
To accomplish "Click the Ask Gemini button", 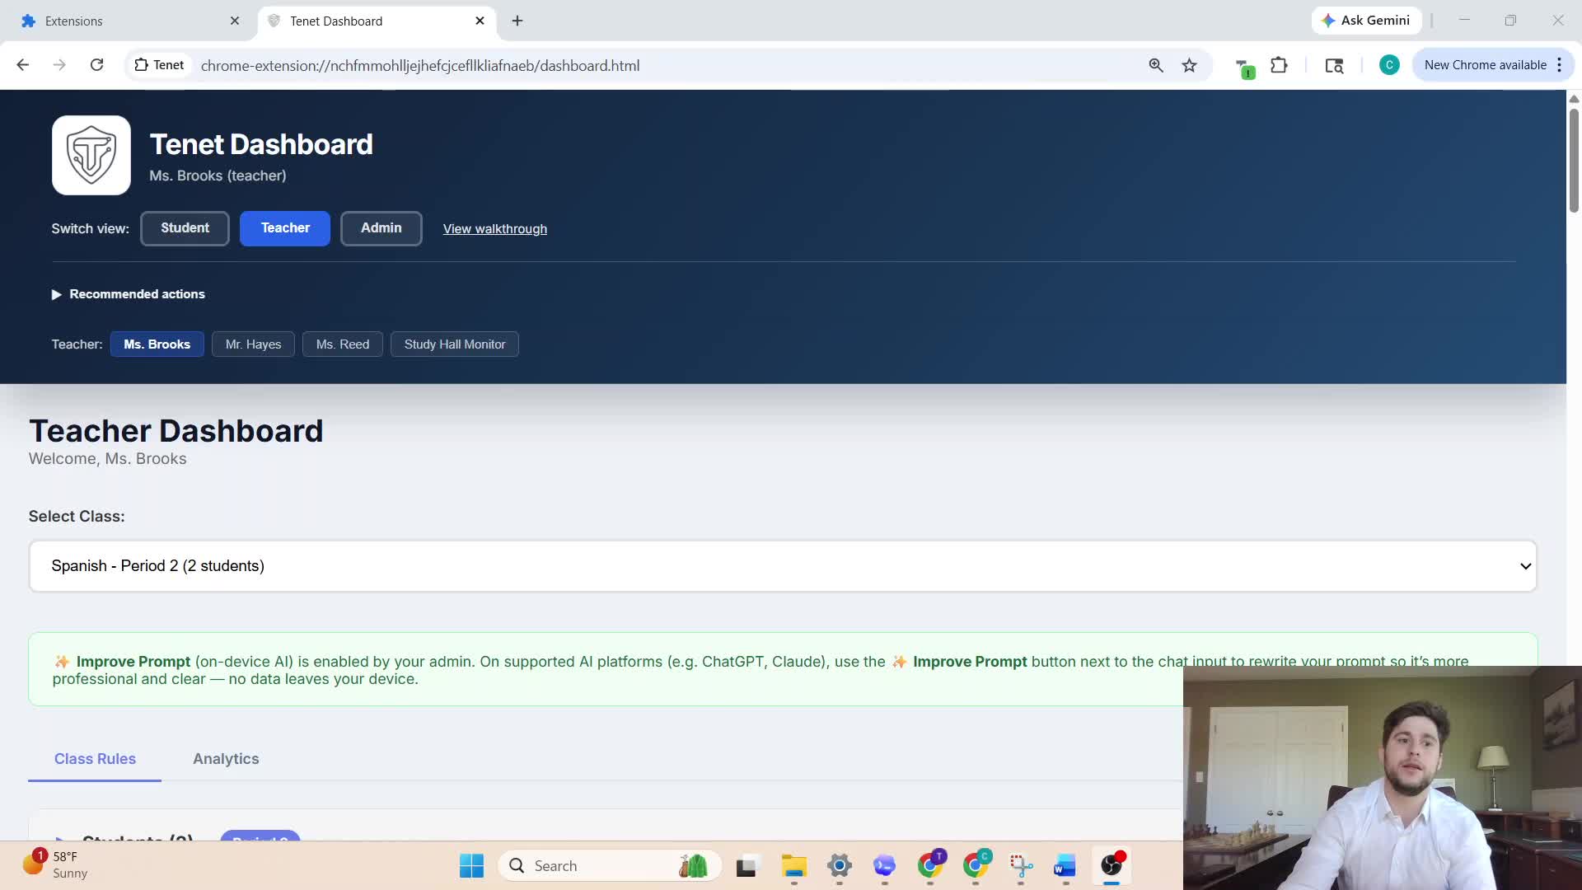I will (x=1366, y=21).
